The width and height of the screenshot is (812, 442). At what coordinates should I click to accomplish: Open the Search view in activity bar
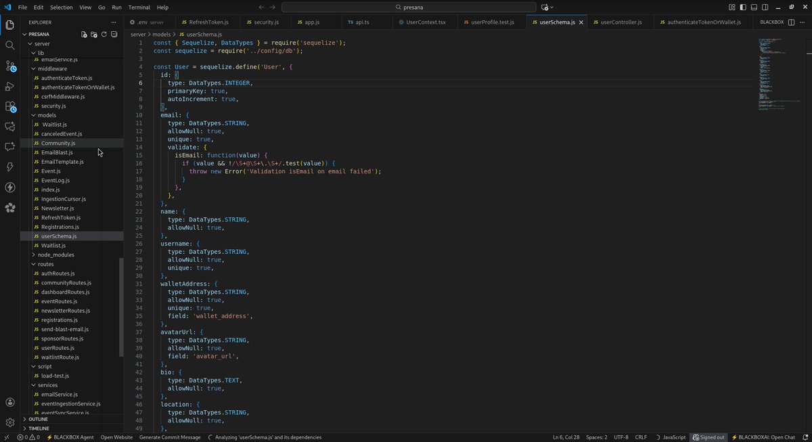(x=10, y=45)
